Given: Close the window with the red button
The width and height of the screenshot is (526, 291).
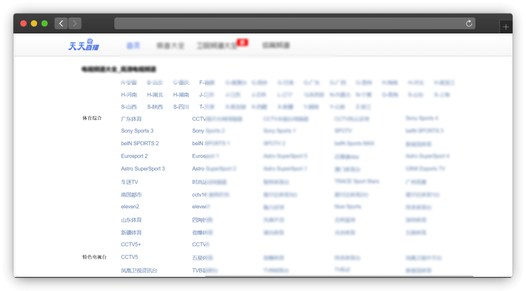Looking at the screenshot, I should (24, 24).
